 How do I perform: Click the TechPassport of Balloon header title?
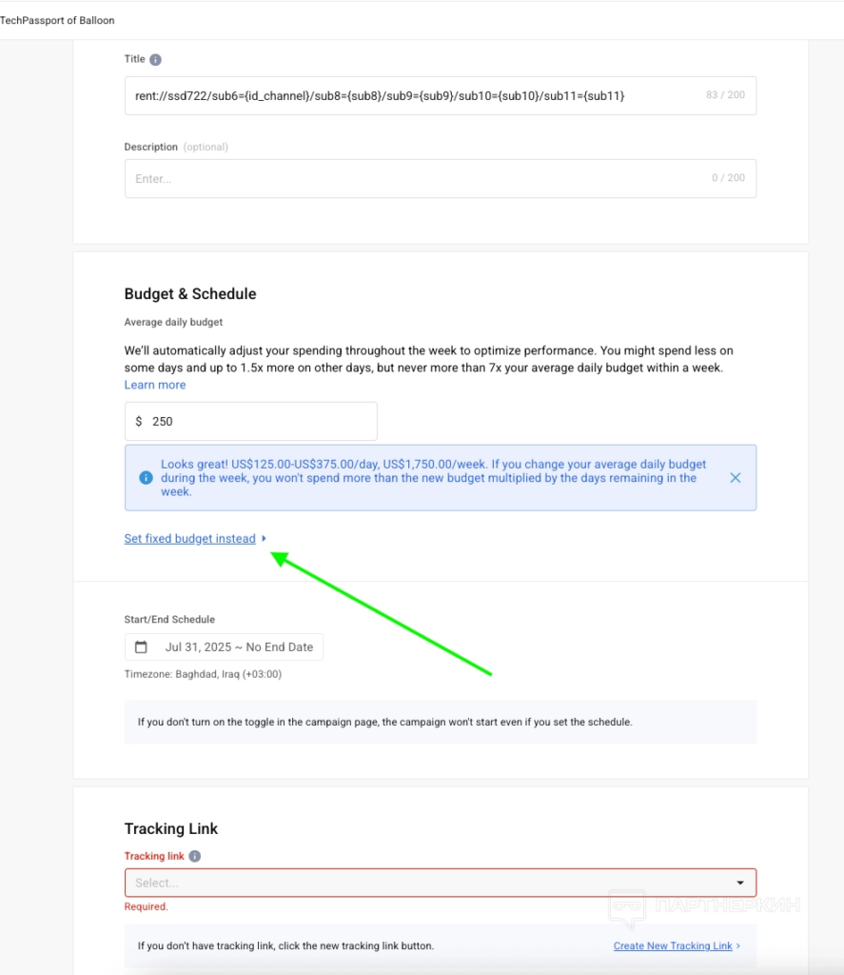57,20
